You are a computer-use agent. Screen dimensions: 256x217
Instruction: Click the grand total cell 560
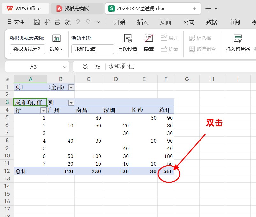coord(166,171)
